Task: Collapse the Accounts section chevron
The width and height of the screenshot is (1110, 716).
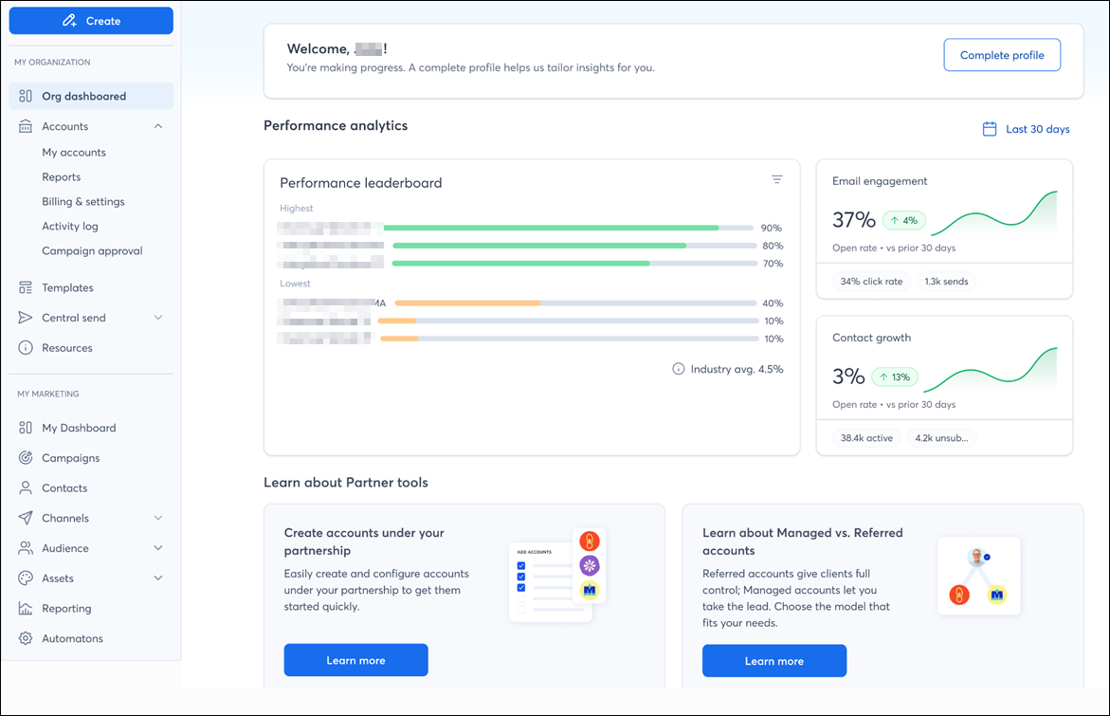Action: 158,126
